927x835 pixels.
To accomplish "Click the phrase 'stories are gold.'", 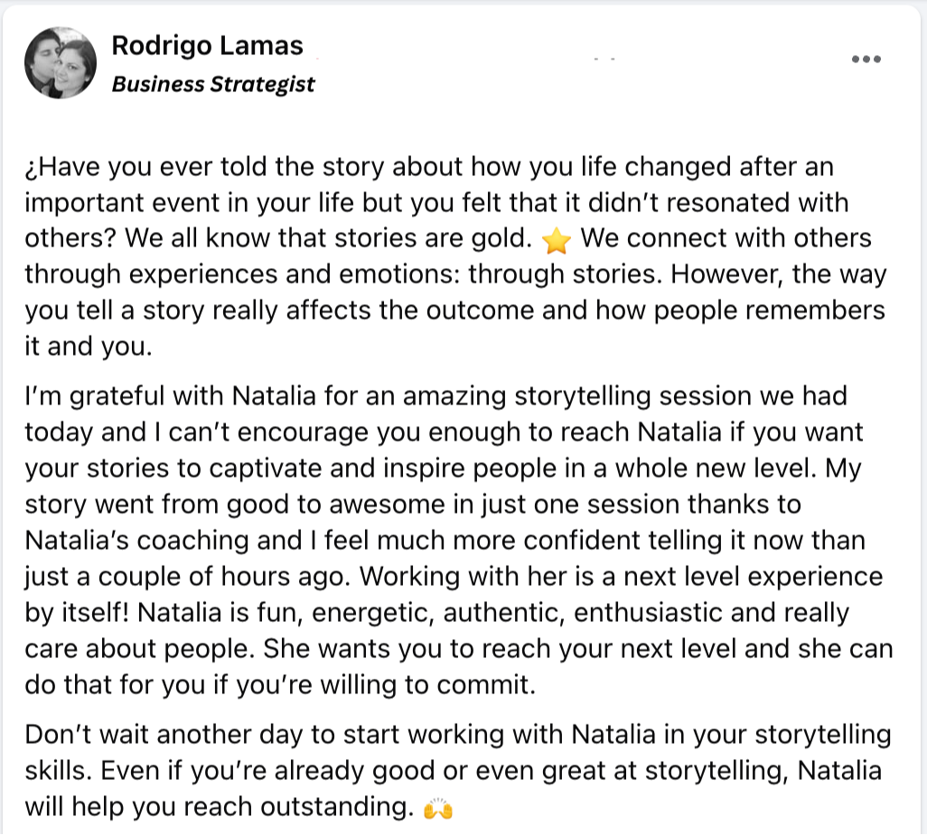I will pos(434,238).
